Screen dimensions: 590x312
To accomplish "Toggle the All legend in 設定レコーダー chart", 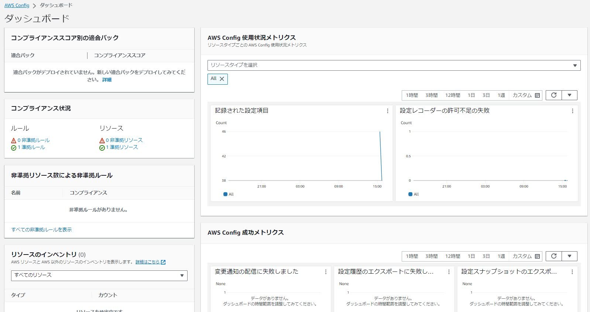I will [414, 194].
